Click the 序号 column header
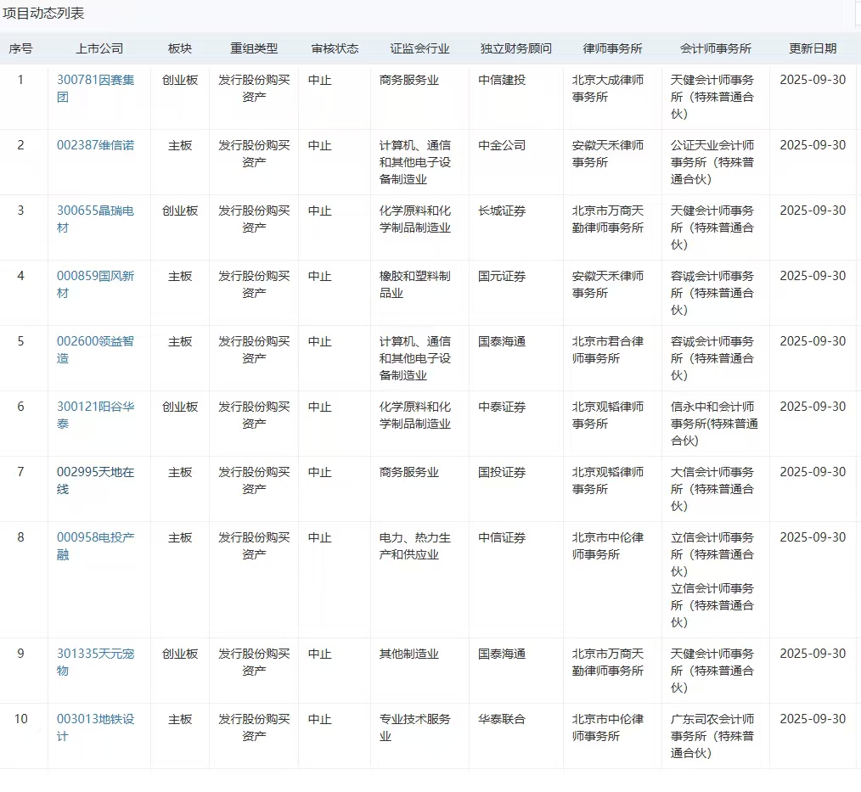 [x=21, y=49]
